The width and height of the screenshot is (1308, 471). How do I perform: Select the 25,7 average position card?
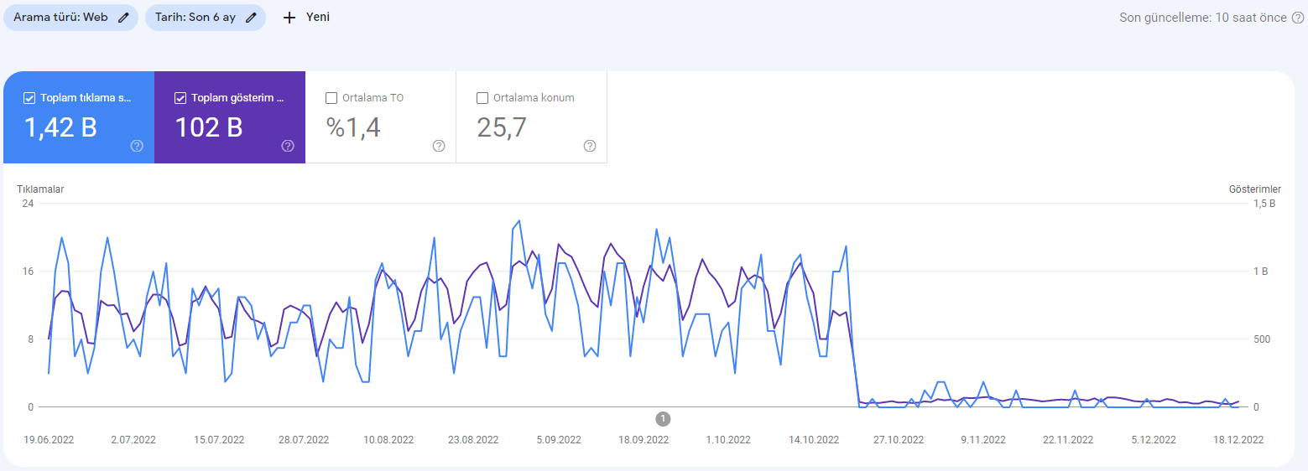point(532,117)
